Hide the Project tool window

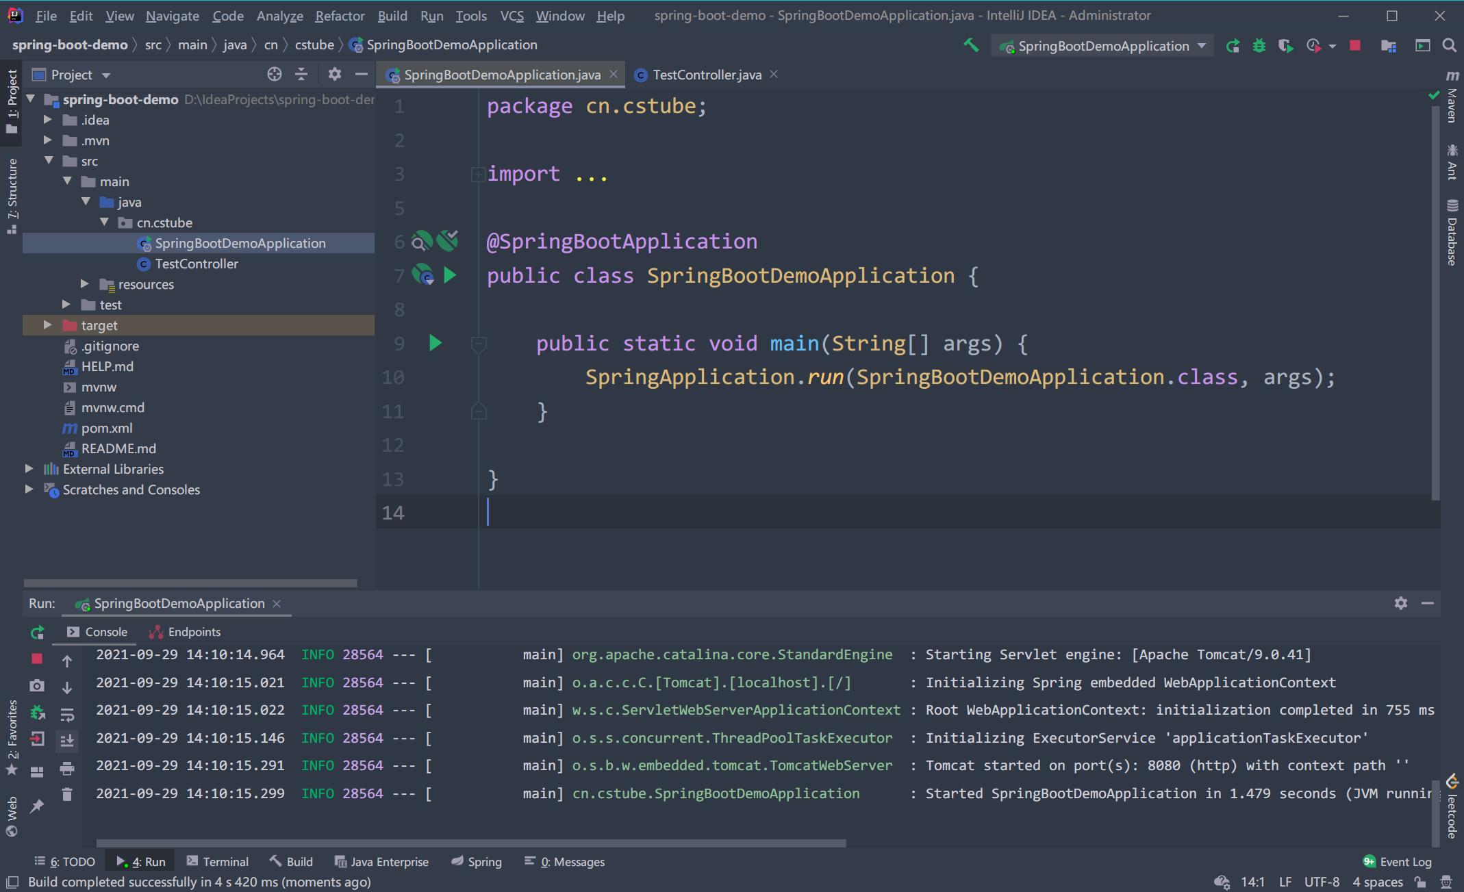coord(362,75)
